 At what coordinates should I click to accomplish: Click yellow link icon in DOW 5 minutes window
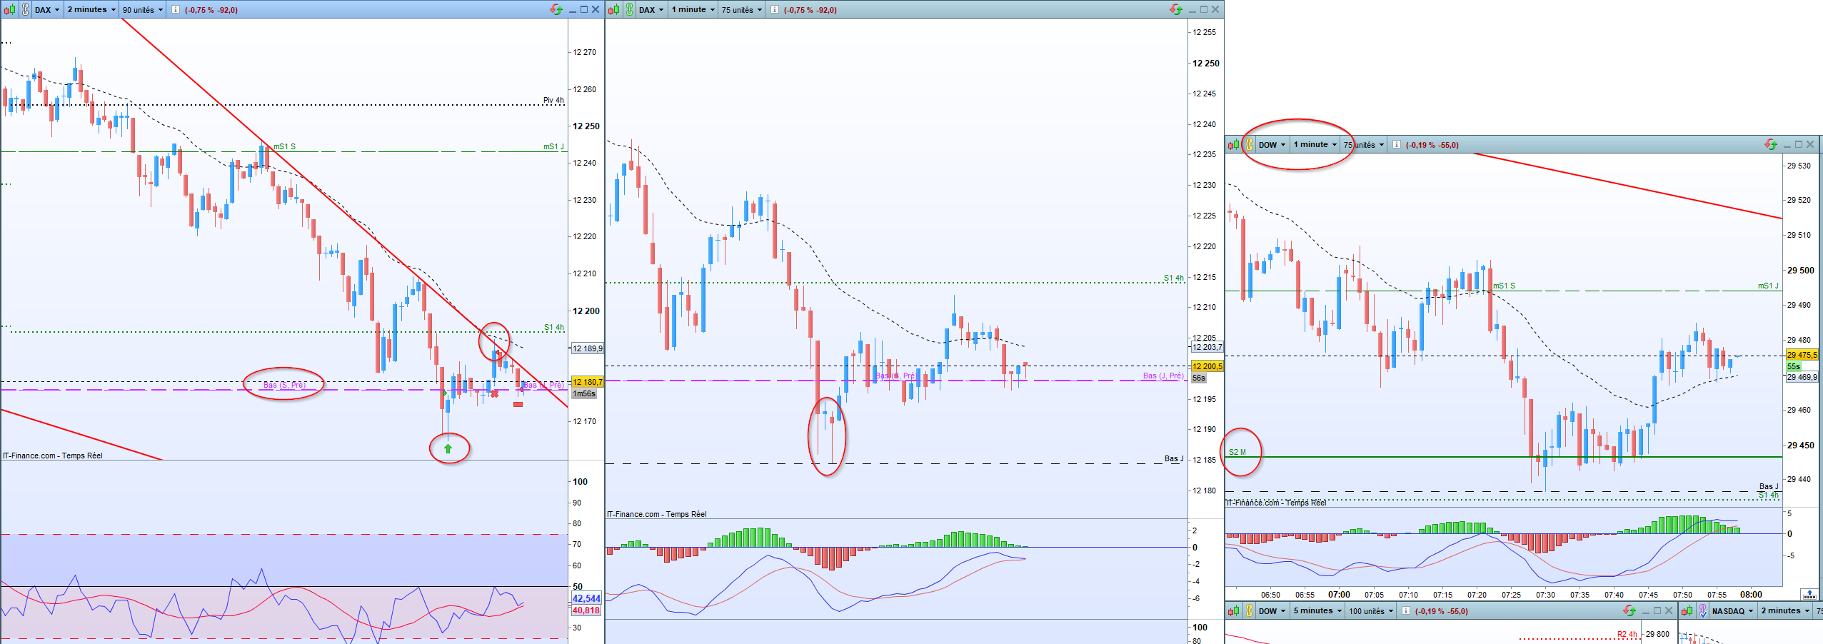tap(1249, 611)
